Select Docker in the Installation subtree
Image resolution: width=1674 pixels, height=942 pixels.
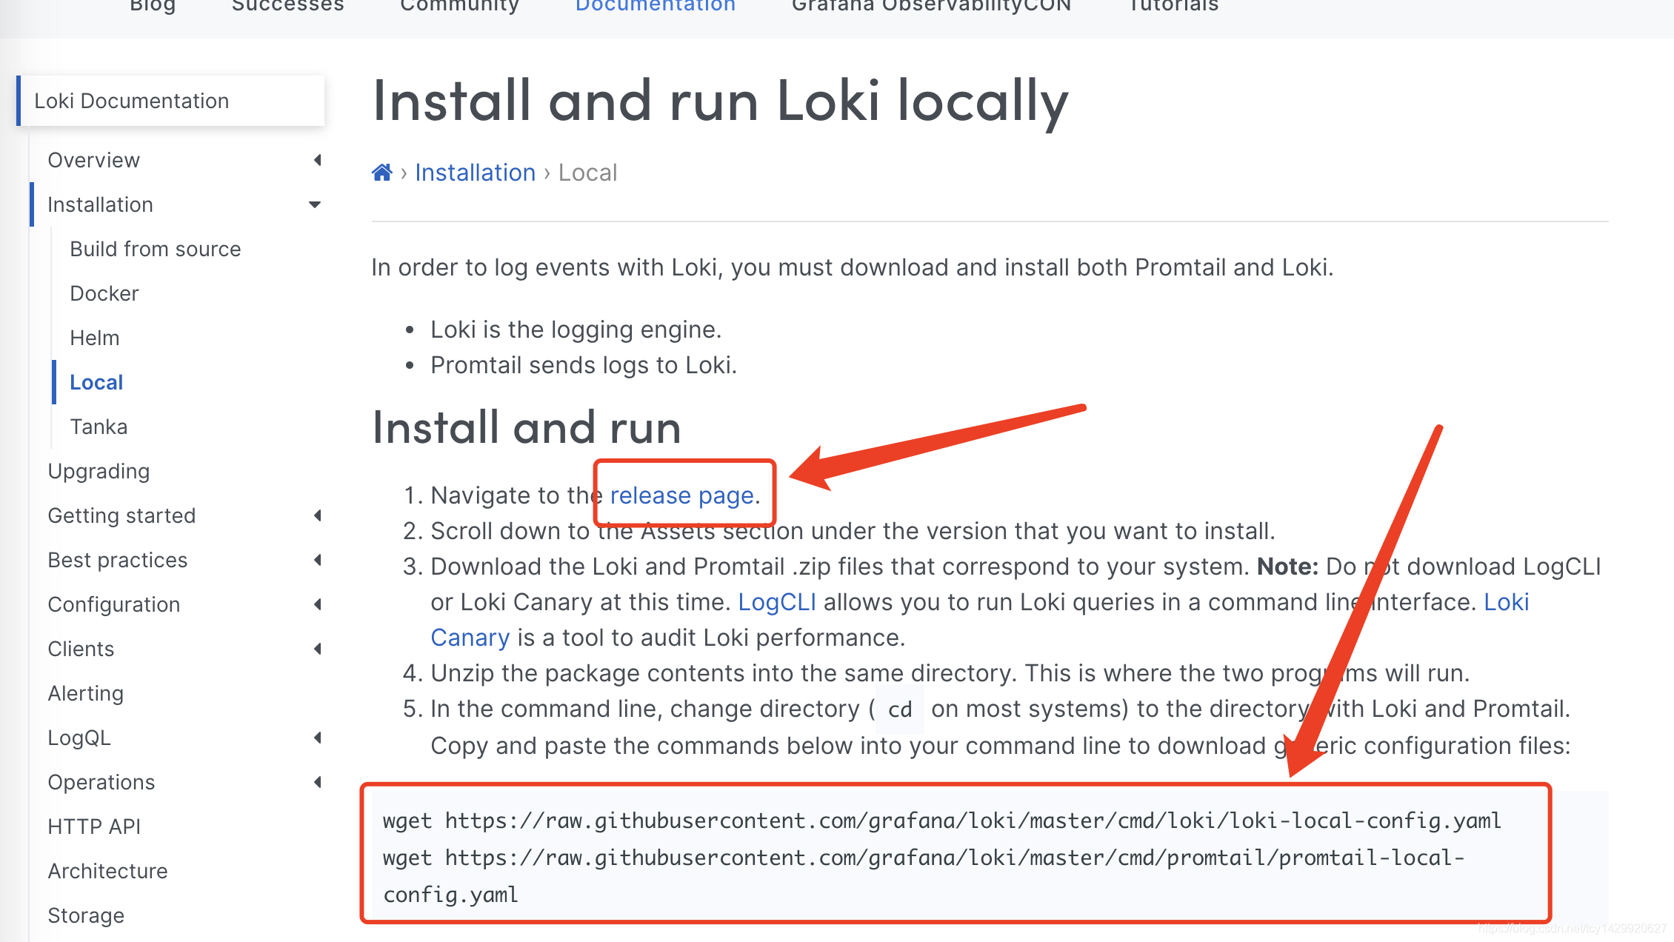pyautogui.click(x=104, y=293)
